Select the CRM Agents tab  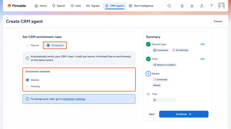pyautogui.click(x=114, y=6)
